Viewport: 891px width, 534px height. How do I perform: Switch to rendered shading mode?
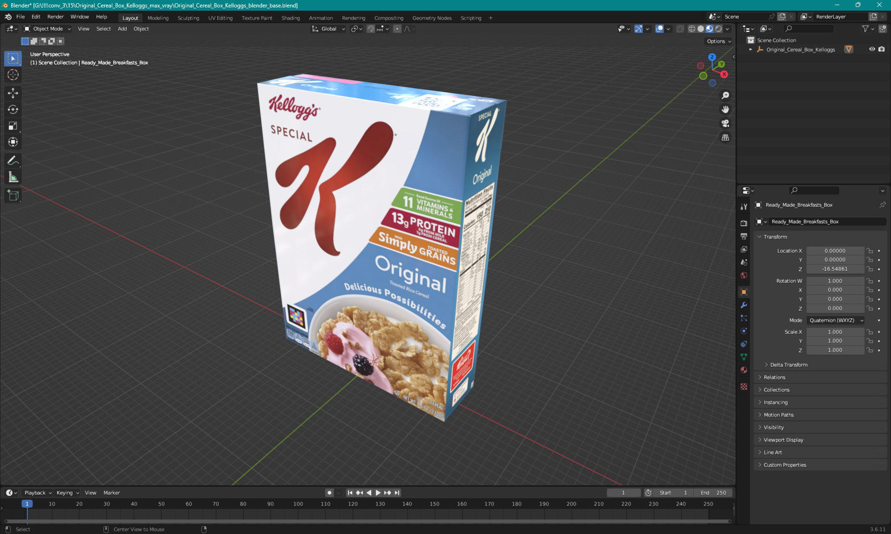click(x=718, y=29)
